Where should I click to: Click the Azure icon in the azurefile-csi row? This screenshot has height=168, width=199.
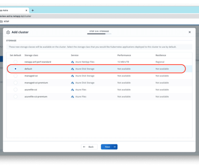(73, 90)
